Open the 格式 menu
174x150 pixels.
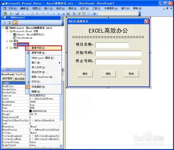click(x=61, y=8)
